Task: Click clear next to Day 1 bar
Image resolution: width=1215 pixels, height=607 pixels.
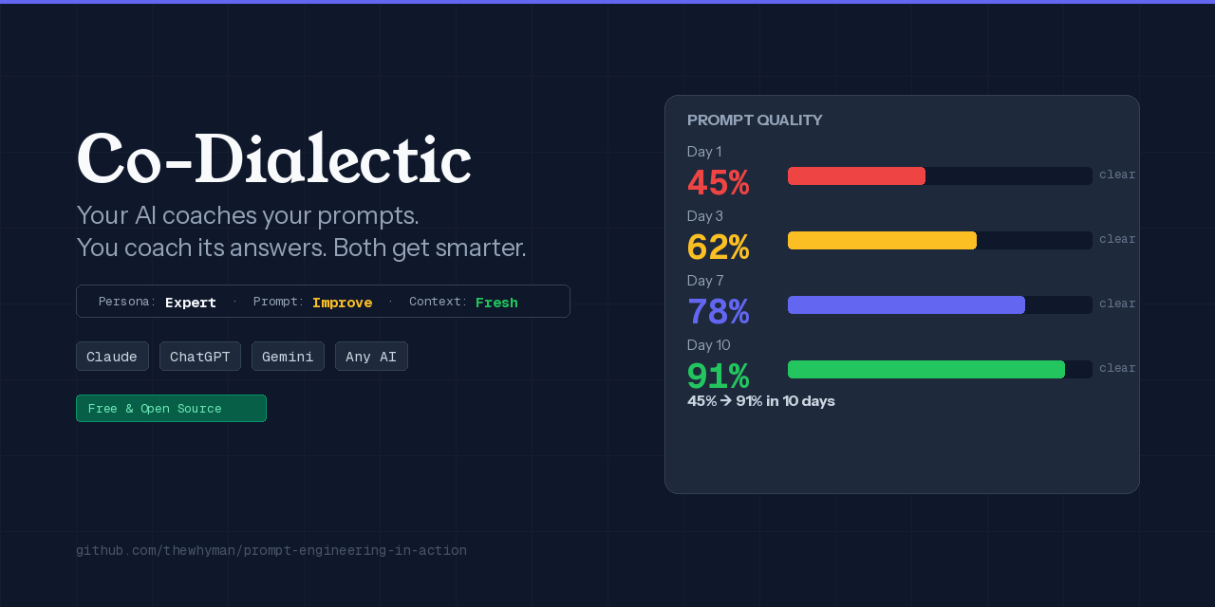Action: coord(1117,175)
